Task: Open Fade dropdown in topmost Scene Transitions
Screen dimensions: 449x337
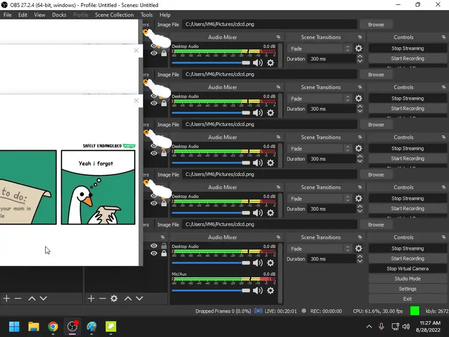Action: pyautogui.click(x=319, y=48)
